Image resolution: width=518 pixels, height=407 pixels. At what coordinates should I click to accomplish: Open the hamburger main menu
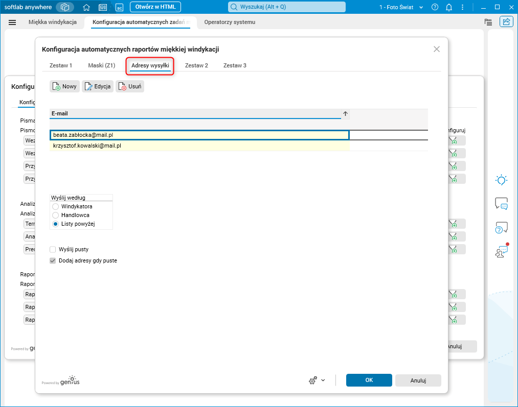tap(12, 22)
